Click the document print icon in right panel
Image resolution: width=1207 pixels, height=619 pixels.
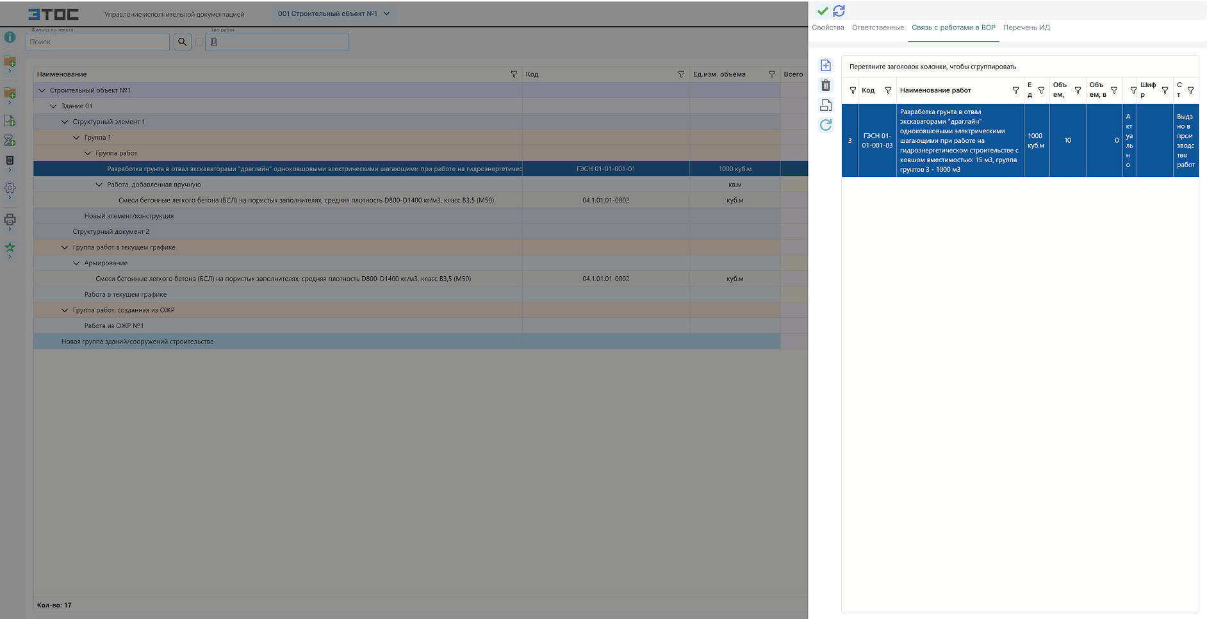click(x=826, y=105)
